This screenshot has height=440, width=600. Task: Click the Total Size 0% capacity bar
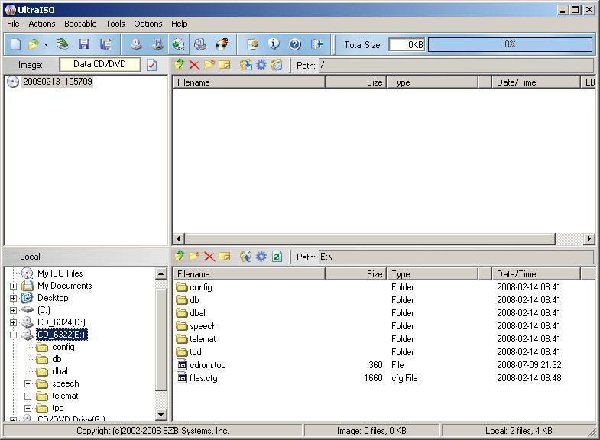point(510,44)
